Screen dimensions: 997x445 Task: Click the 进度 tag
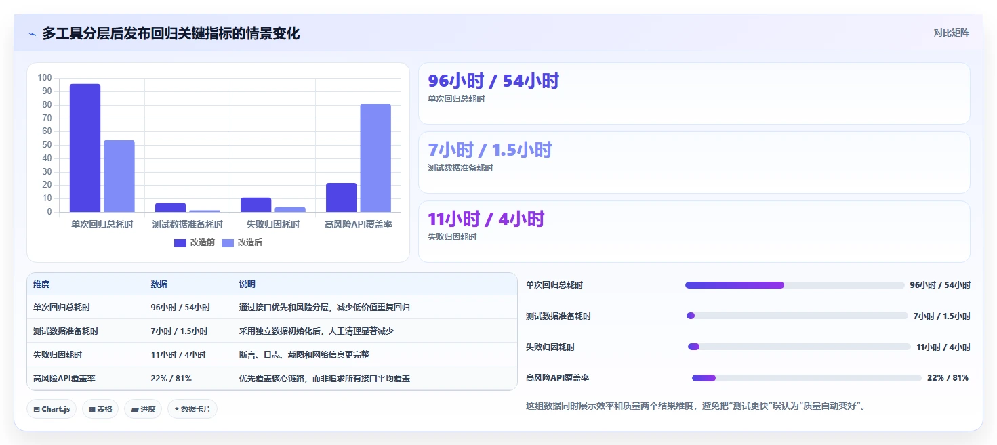click(x=143, y=409)
